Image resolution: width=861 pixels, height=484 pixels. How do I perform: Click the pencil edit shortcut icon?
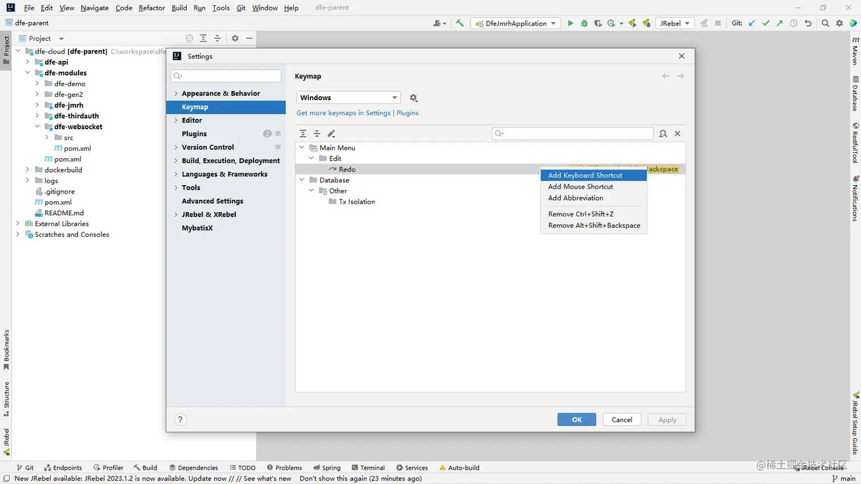tap(331, 133)
